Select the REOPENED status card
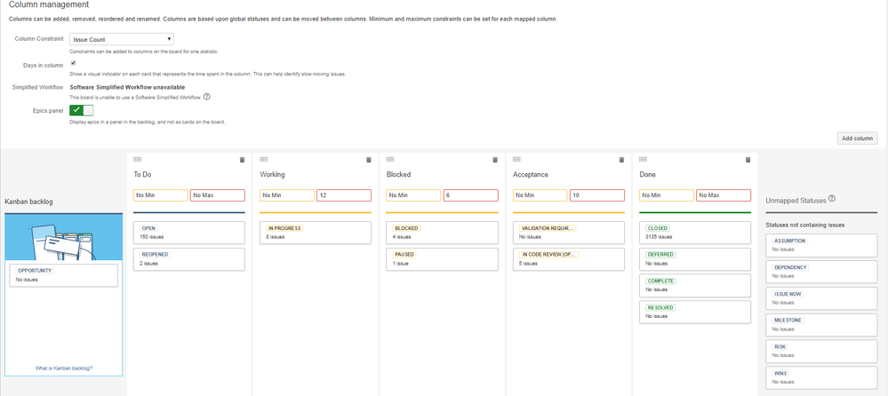Viewport: 888px width, 396px height. (189, 259)
